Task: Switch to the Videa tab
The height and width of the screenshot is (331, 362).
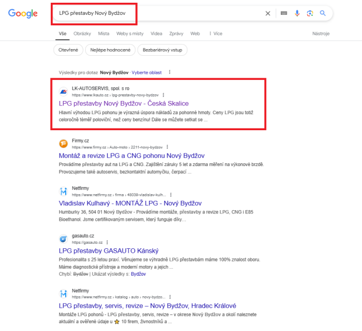Action: [156, 34]
